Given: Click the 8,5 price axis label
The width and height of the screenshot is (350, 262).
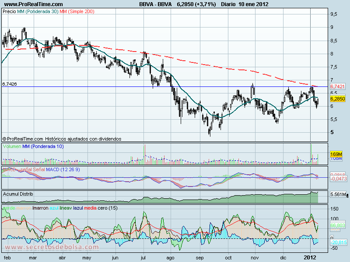Looking at the screenshot, I should coord(334,41).
